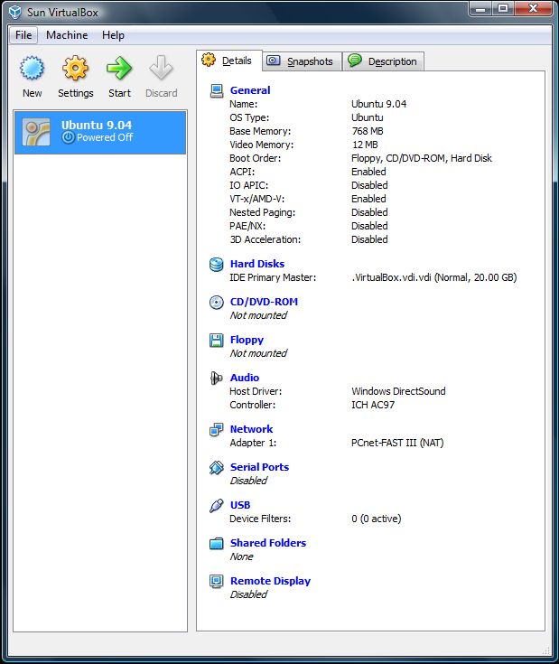Switch to the Description tab
Viewport: 559px width, 664px height.
384,61
